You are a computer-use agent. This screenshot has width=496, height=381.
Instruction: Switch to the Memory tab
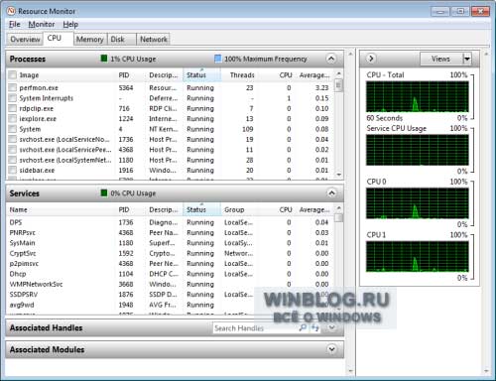tap(90, 40)
